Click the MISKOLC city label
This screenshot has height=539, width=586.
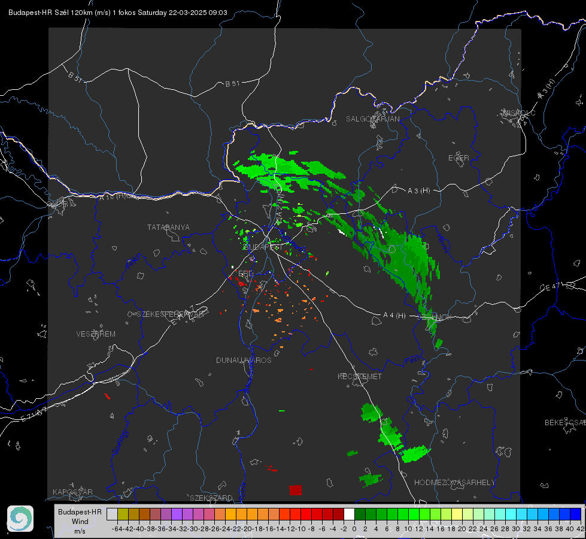(519, 113)
